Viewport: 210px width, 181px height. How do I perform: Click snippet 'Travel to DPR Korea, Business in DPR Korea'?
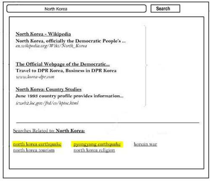point(66,71)
